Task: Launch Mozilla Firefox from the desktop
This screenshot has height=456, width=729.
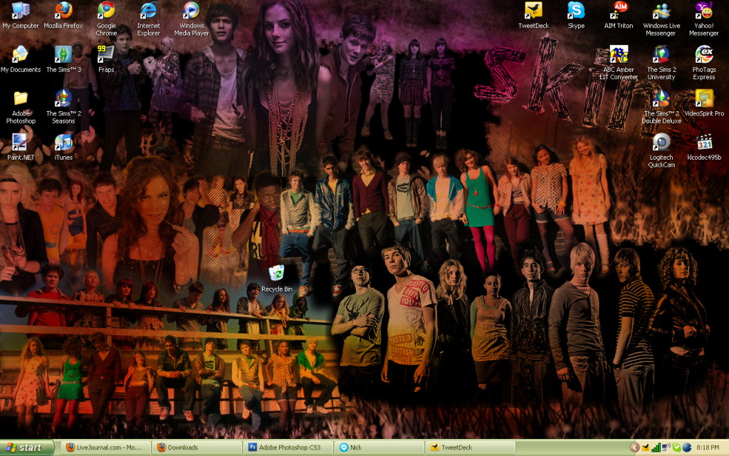Action: [63, 16]
